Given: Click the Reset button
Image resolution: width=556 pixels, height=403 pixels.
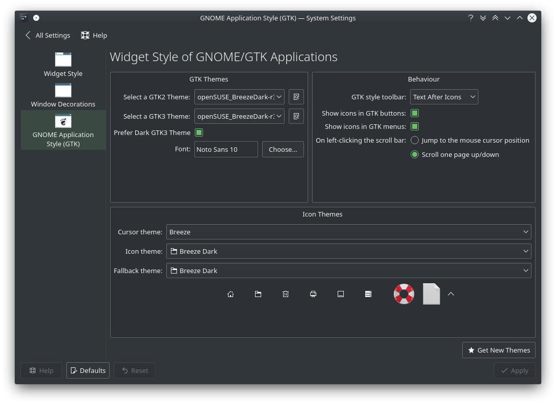Looking at the screenshot, I should click(x=135, y=370).
